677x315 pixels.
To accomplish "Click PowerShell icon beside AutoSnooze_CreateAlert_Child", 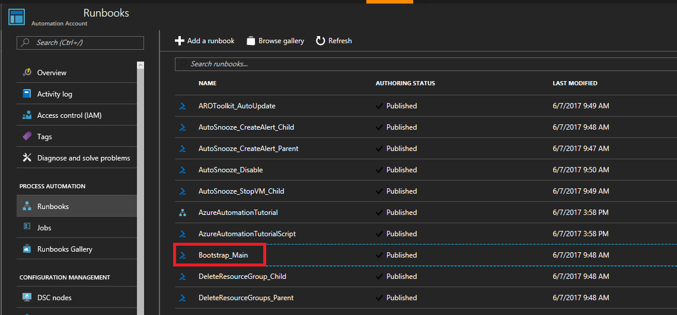I will click(x=183, y=127).
